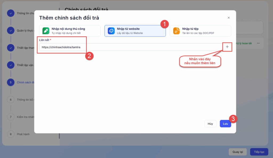Go to step 5 Chính sách đổi trả

point(11,82)
